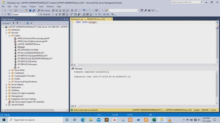Open the Connect dropdown in Object Explorer
220x123 pixels.
7,23
